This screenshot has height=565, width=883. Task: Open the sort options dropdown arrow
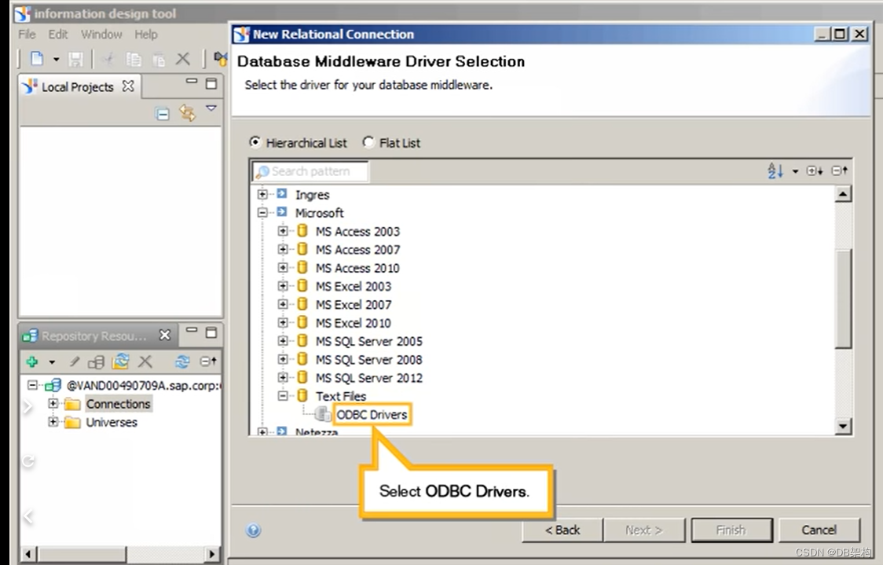pos(795,171)
